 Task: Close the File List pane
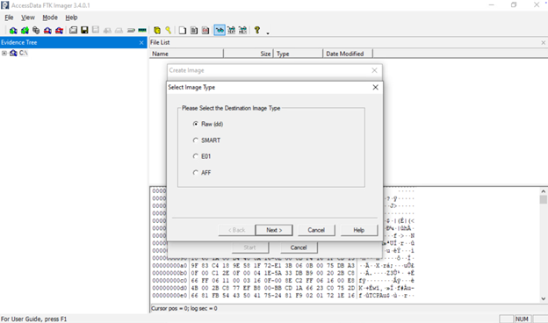[x=543, y=43]
